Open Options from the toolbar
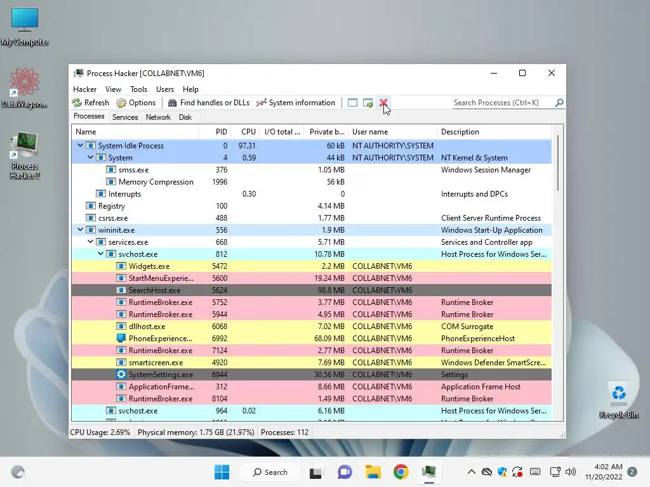The width and height of the screenshot is (650, 487). pos(136,103)
